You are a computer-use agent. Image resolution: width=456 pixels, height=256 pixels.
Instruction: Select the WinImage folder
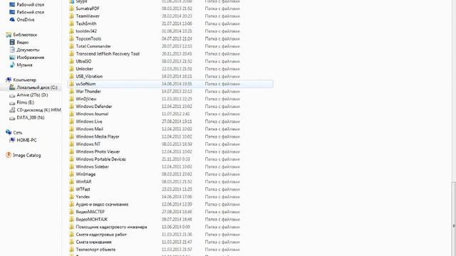click(85, 174)
